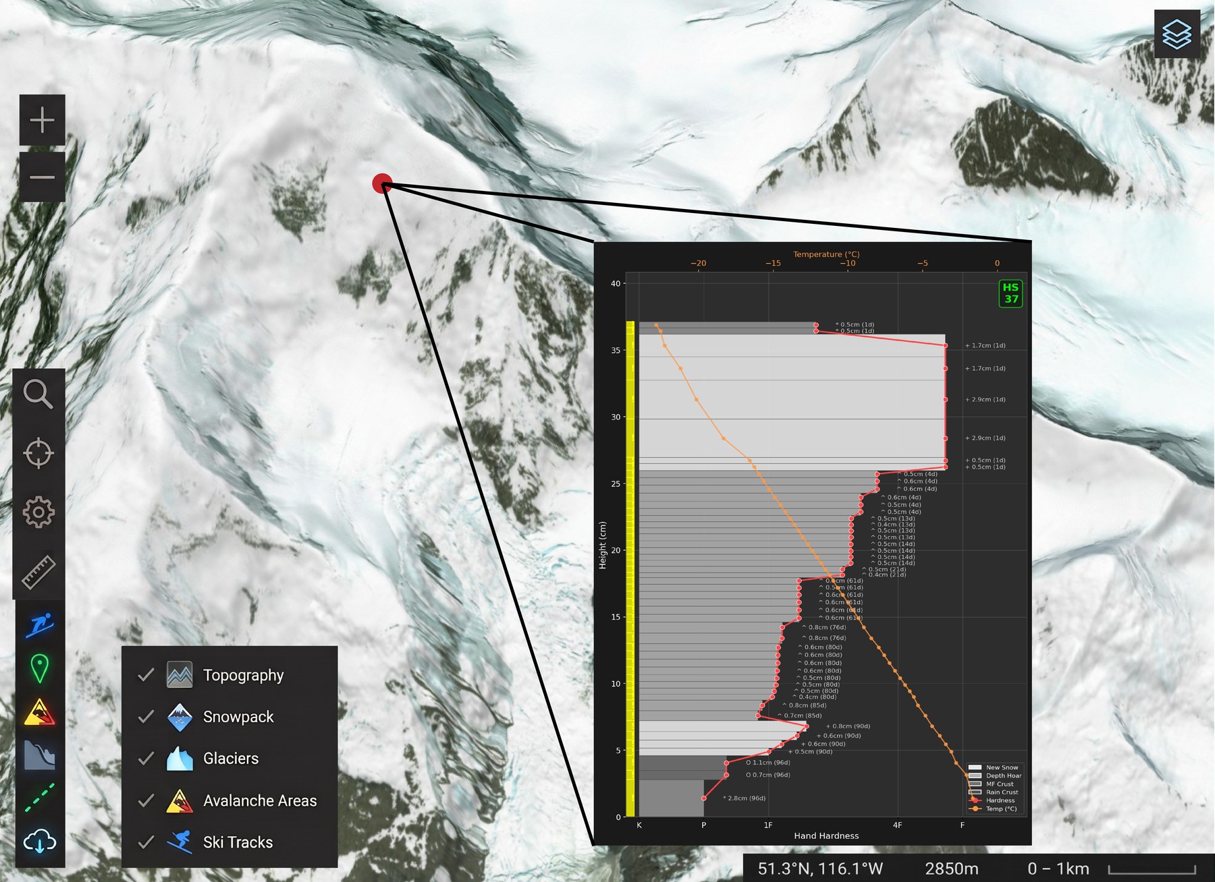This screenshot has height=882, width=1215.
Task: Toggle the Glaciers checkmark
Action: coord(146,759)
